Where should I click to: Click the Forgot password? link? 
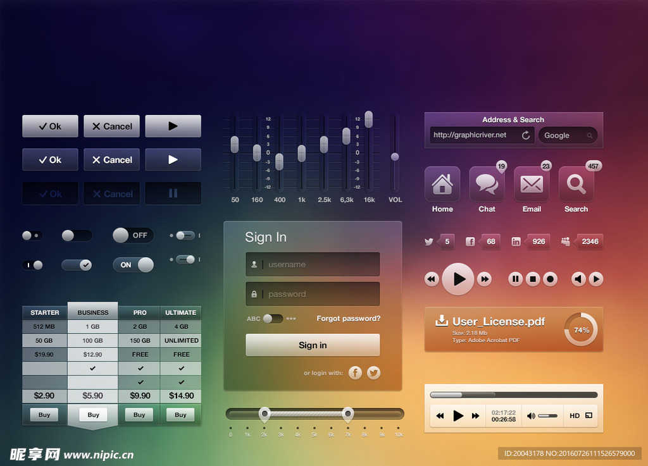click(349, 319)
